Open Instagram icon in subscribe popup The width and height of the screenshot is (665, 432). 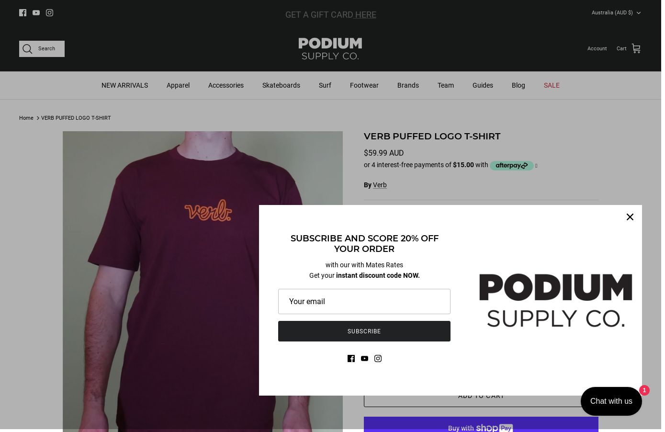click(378, 358)
